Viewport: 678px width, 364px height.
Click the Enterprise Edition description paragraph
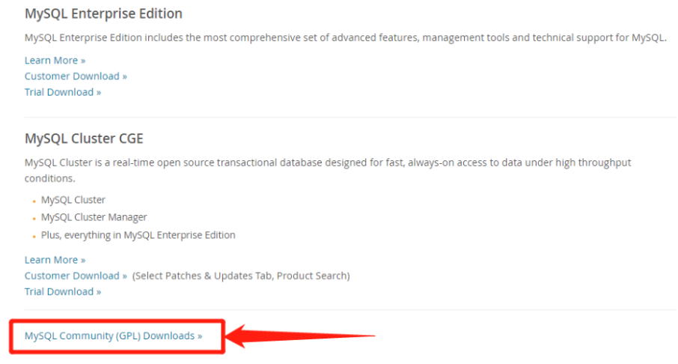click(x=344, y=37)
